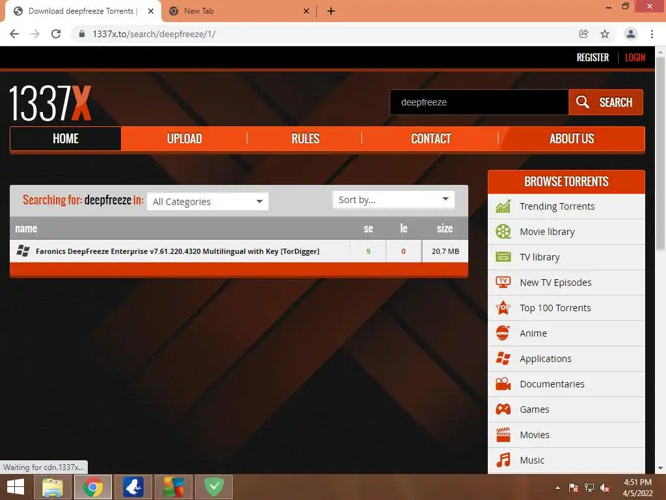This screenshot has height=500, width=666.
Task: Click the clock showing 4:51 PM
Action: click(x=637, y=482)
